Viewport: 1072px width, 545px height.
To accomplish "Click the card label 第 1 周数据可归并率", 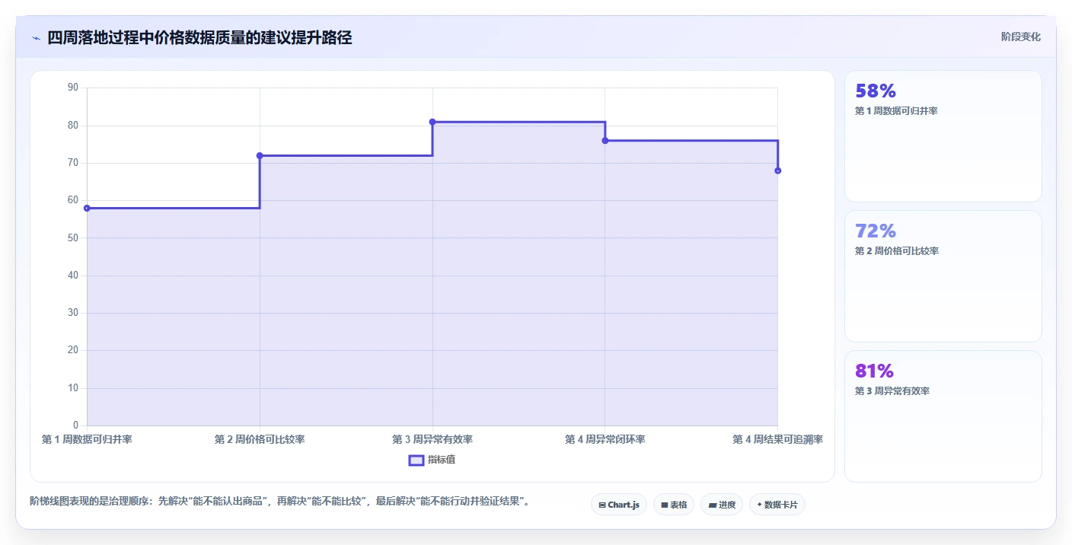I will tap(896, 111).
